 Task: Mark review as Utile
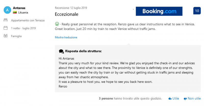176,98
